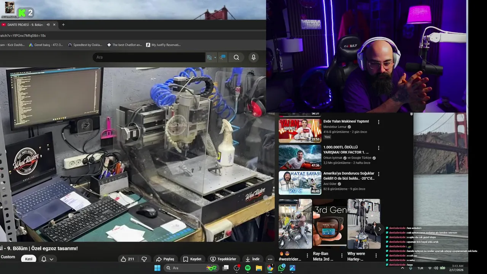This screenshot has height=274, width=487.
Task: Show hidden system tray icons chevron
Action: (x=403, y=268)
